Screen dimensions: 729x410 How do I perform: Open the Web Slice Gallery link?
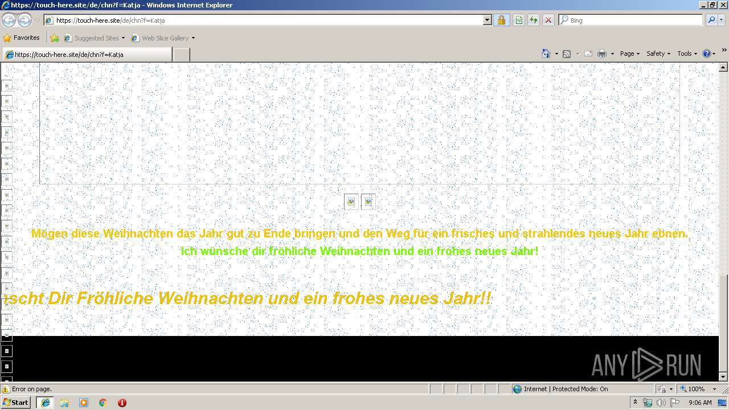(163, 38)
